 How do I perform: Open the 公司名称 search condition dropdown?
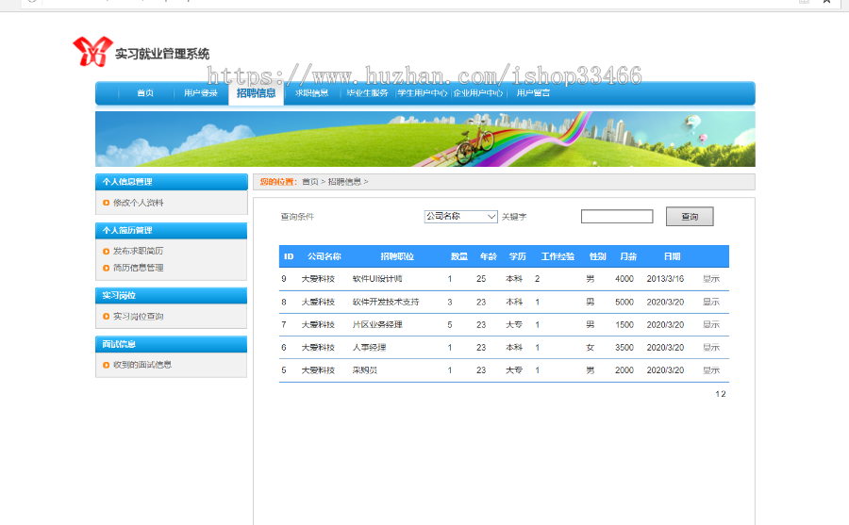(x=460, y=217)
